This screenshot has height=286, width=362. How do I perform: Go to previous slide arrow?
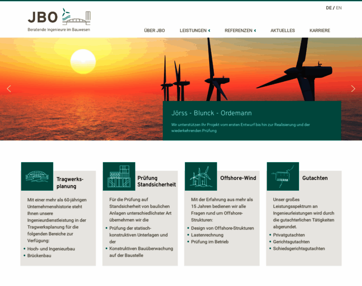(x=9, y=89)
